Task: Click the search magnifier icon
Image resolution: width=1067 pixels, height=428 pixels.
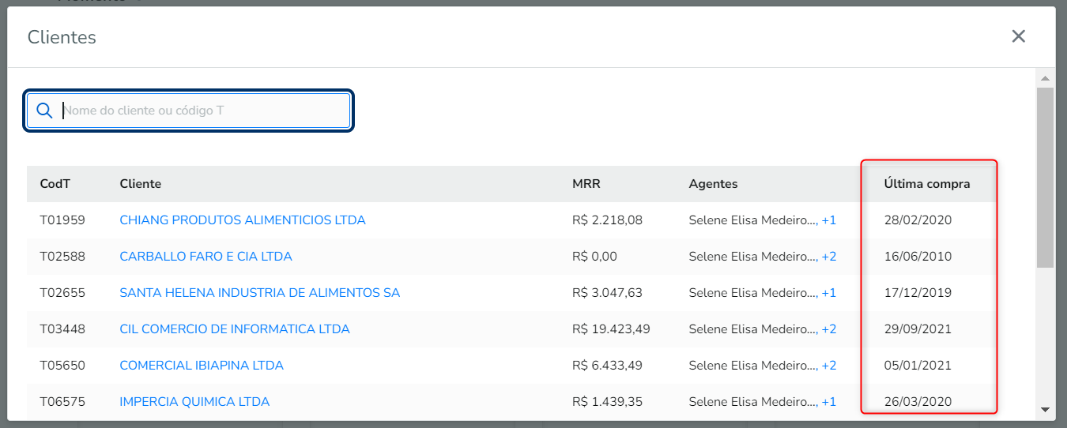Action: 44,111
